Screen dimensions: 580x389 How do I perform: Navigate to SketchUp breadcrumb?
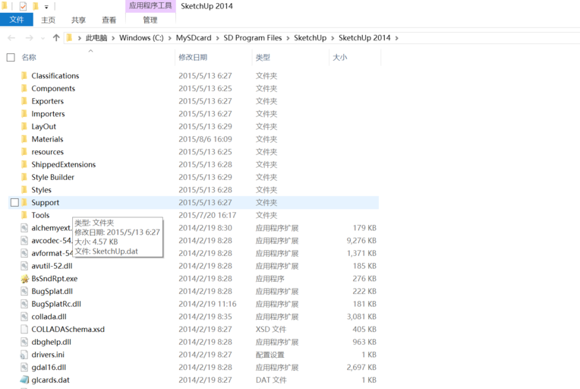[x=310, y=38]
